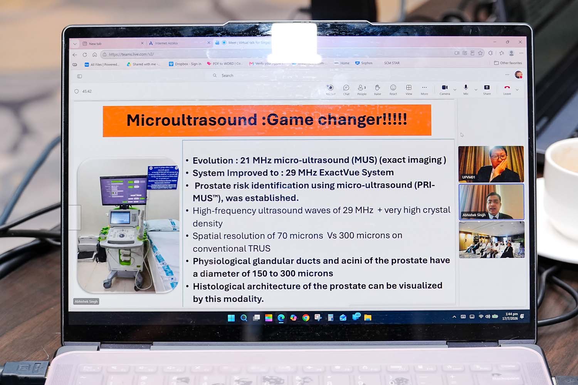Share your screen via Share icon
Viewport: 578px width, 385px height.
pyautogui.click(x=487, y=90)
